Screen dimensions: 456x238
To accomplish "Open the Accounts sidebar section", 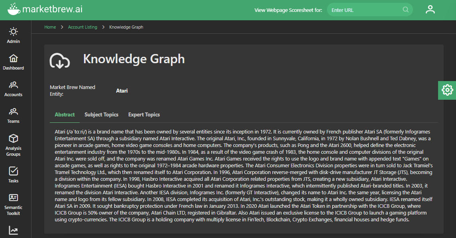I will pos(14,88).
